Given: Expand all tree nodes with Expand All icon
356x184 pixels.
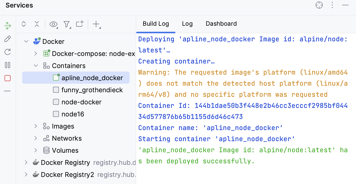Looking at the screenshot, I should coord(23,24).
